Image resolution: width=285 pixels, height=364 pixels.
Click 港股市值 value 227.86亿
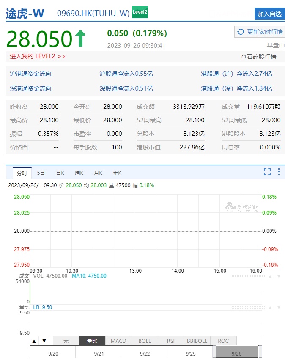[192, 147]
